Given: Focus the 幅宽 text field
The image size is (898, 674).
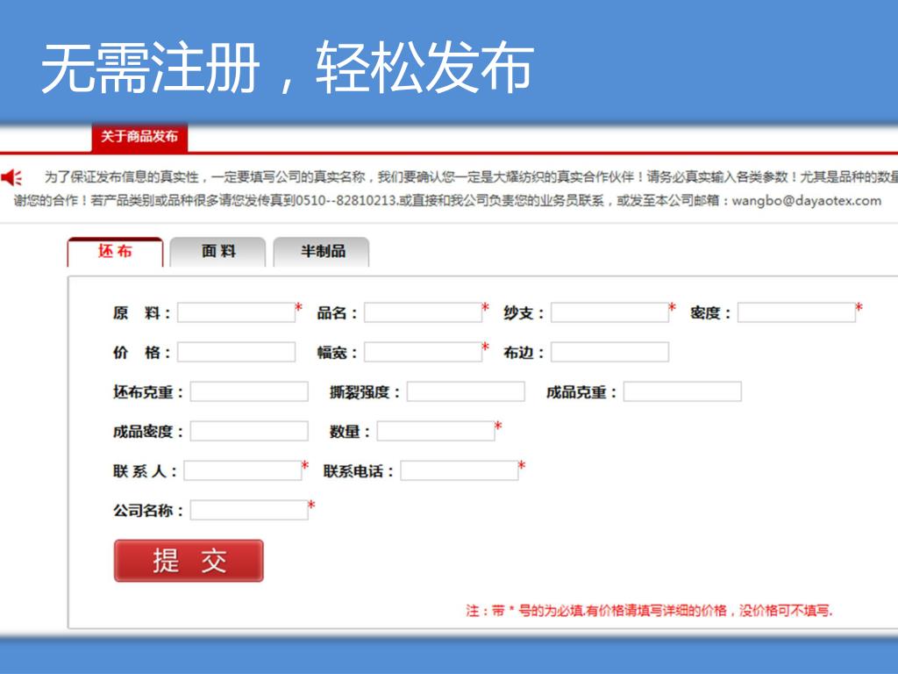Looking at the screenshot, I should pos(423,353).
